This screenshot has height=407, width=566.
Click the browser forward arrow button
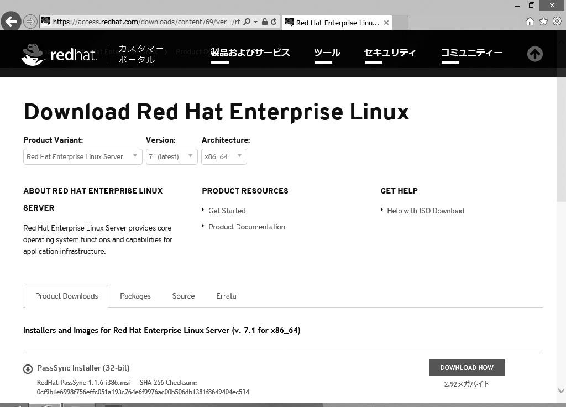[x=30, y=22]
